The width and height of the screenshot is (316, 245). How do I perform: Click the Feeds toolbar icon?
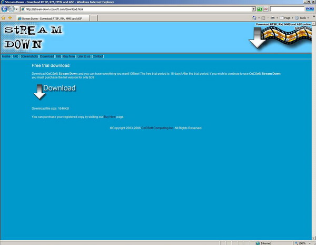coord(263,18)
